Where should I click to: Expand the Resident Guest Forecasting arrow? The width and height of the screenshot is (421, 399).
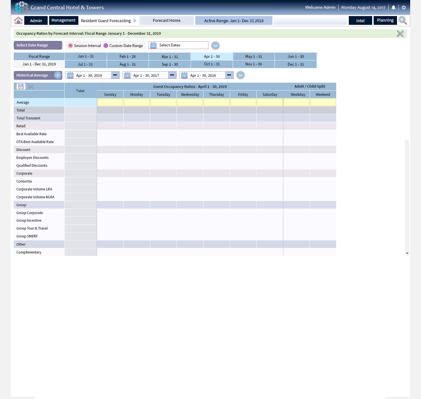point(135,21)
